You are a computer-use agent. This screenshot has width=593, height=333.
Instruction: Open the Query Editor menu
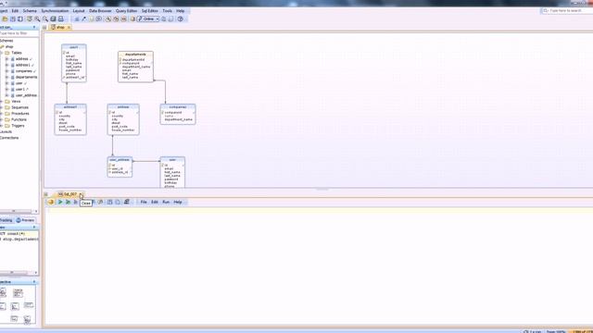[x=126, y=11]
